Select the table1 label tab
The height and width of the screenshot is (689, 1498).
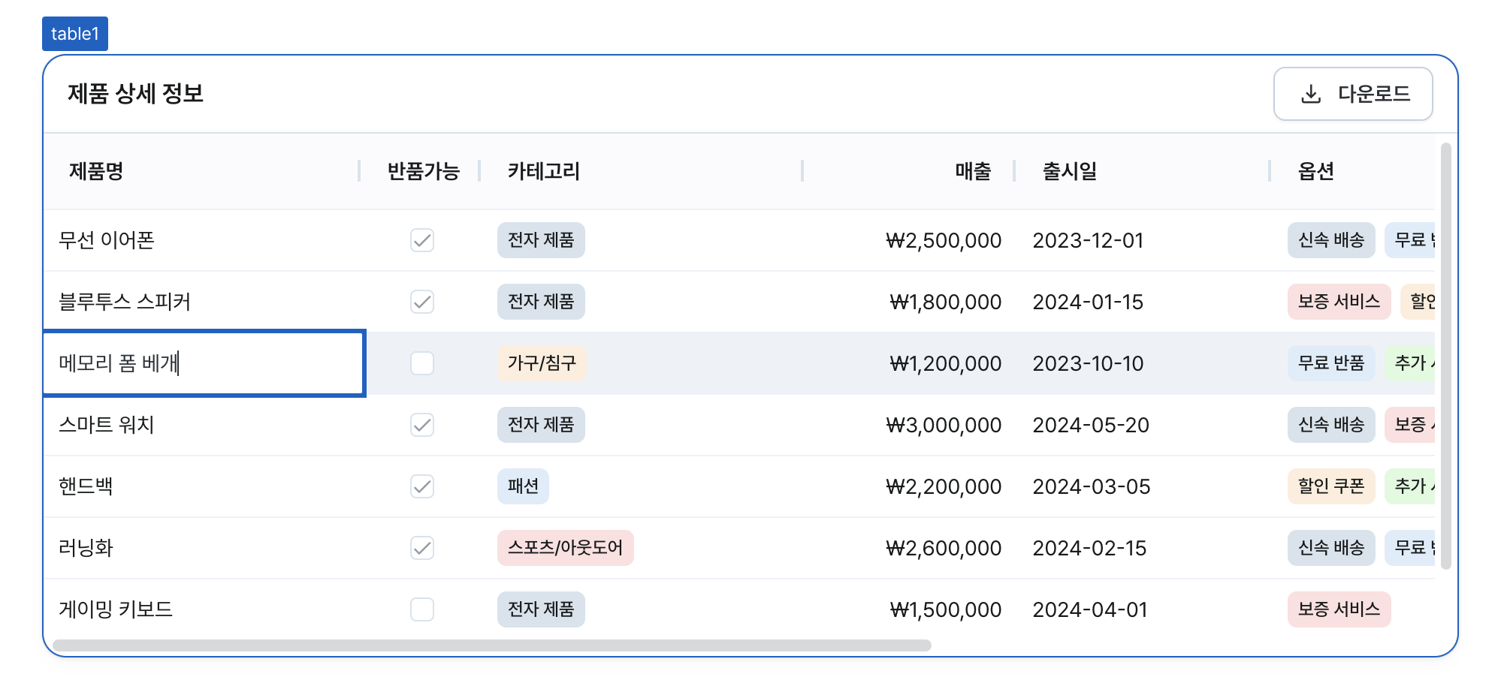pyautogui.click(x=75, y=34)
